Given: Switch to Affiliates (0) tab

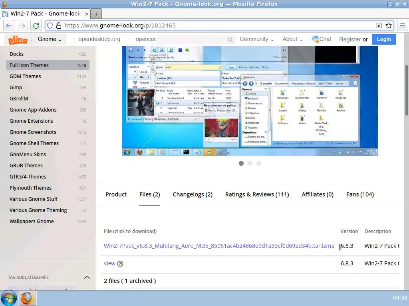Looking at the screenshot, I should point(318,194).
